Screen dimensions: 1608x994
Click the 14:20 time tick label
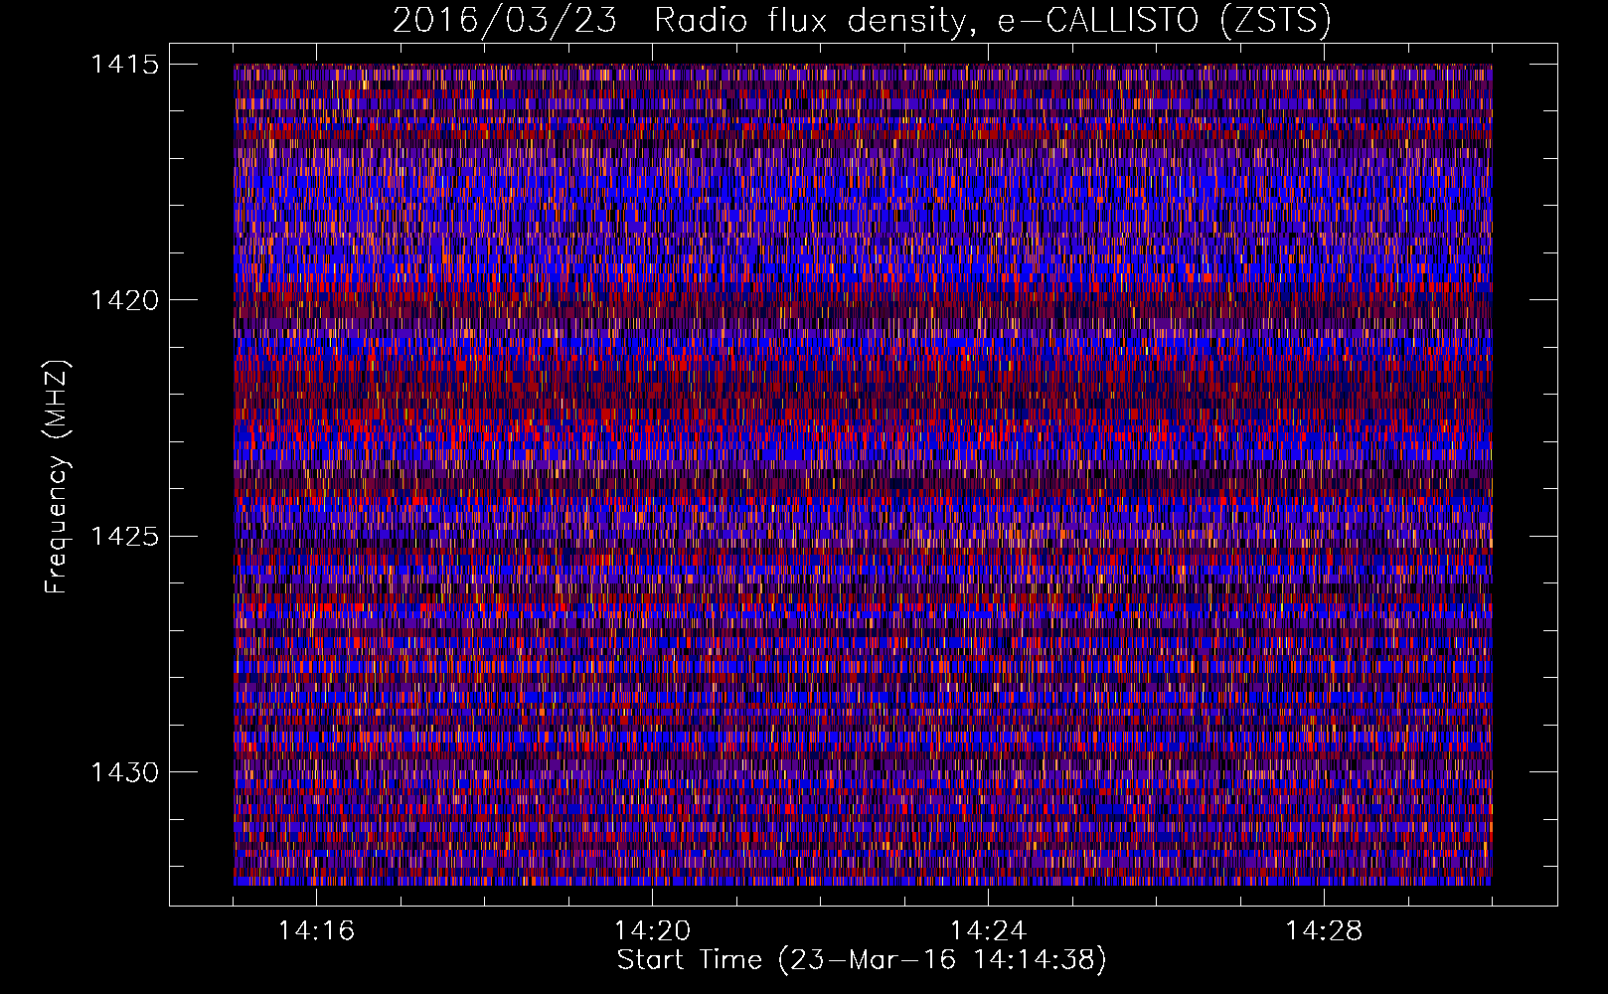(652, 931)
